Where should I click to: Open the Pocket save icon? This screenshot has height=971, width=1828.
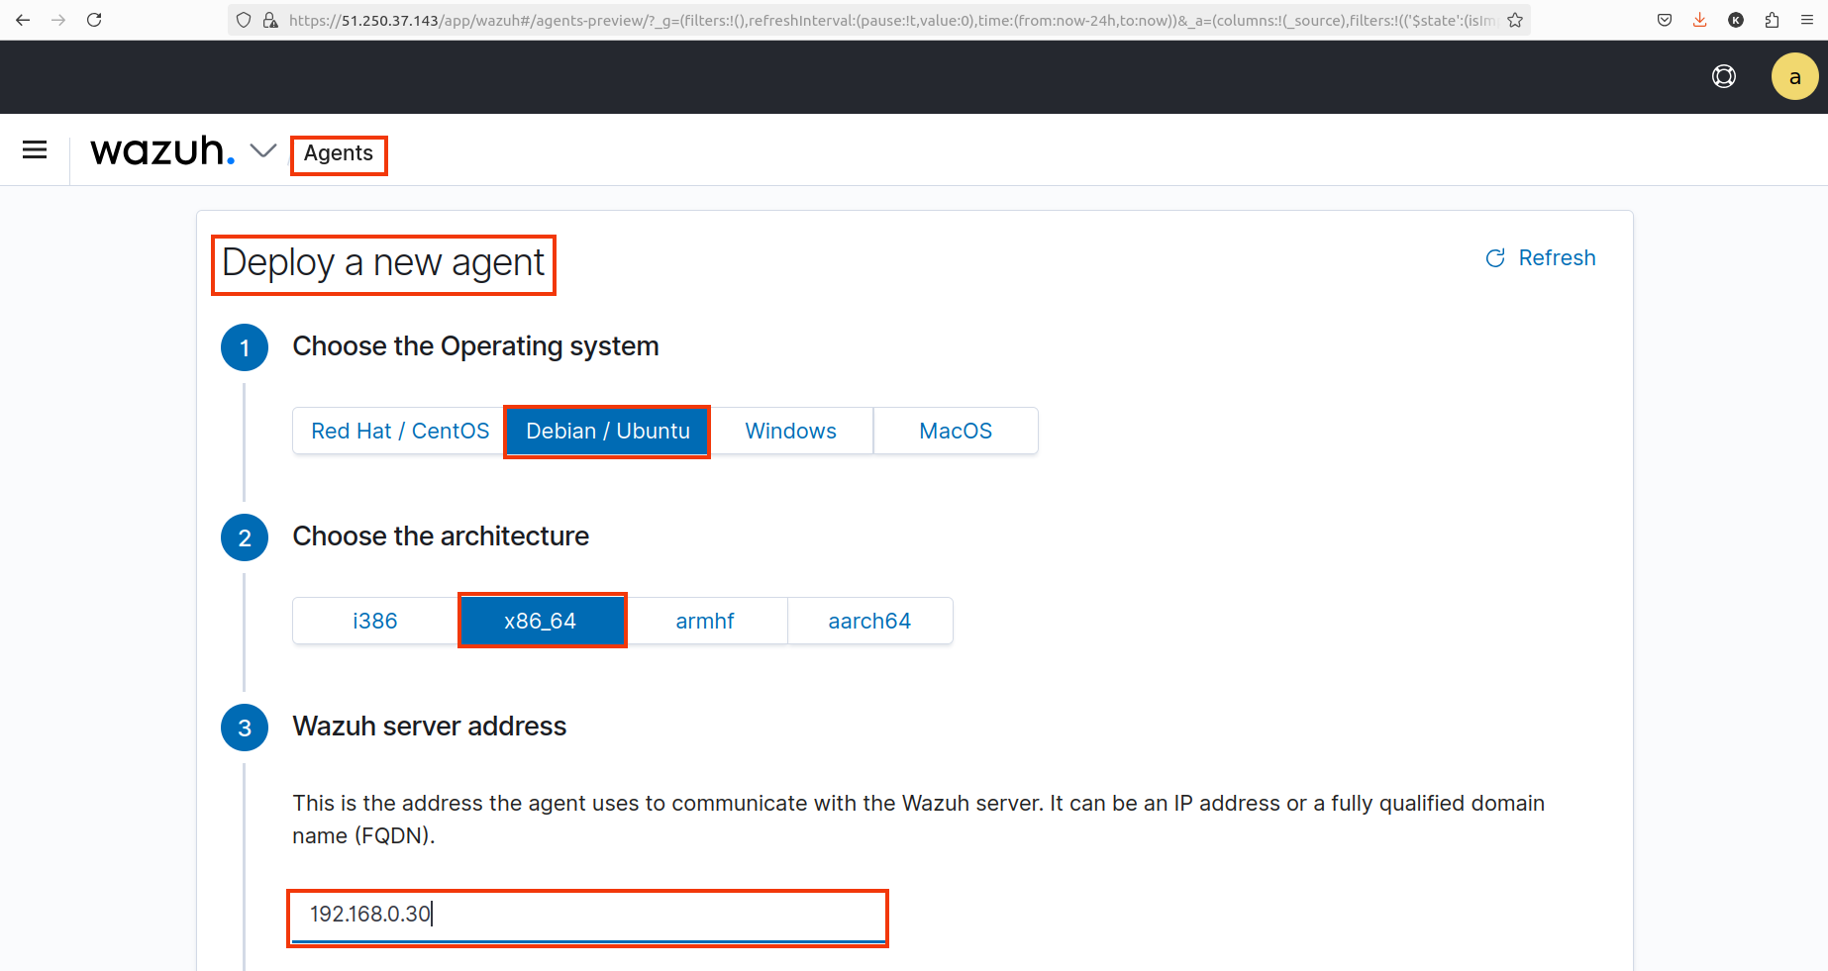[1665, 20]
